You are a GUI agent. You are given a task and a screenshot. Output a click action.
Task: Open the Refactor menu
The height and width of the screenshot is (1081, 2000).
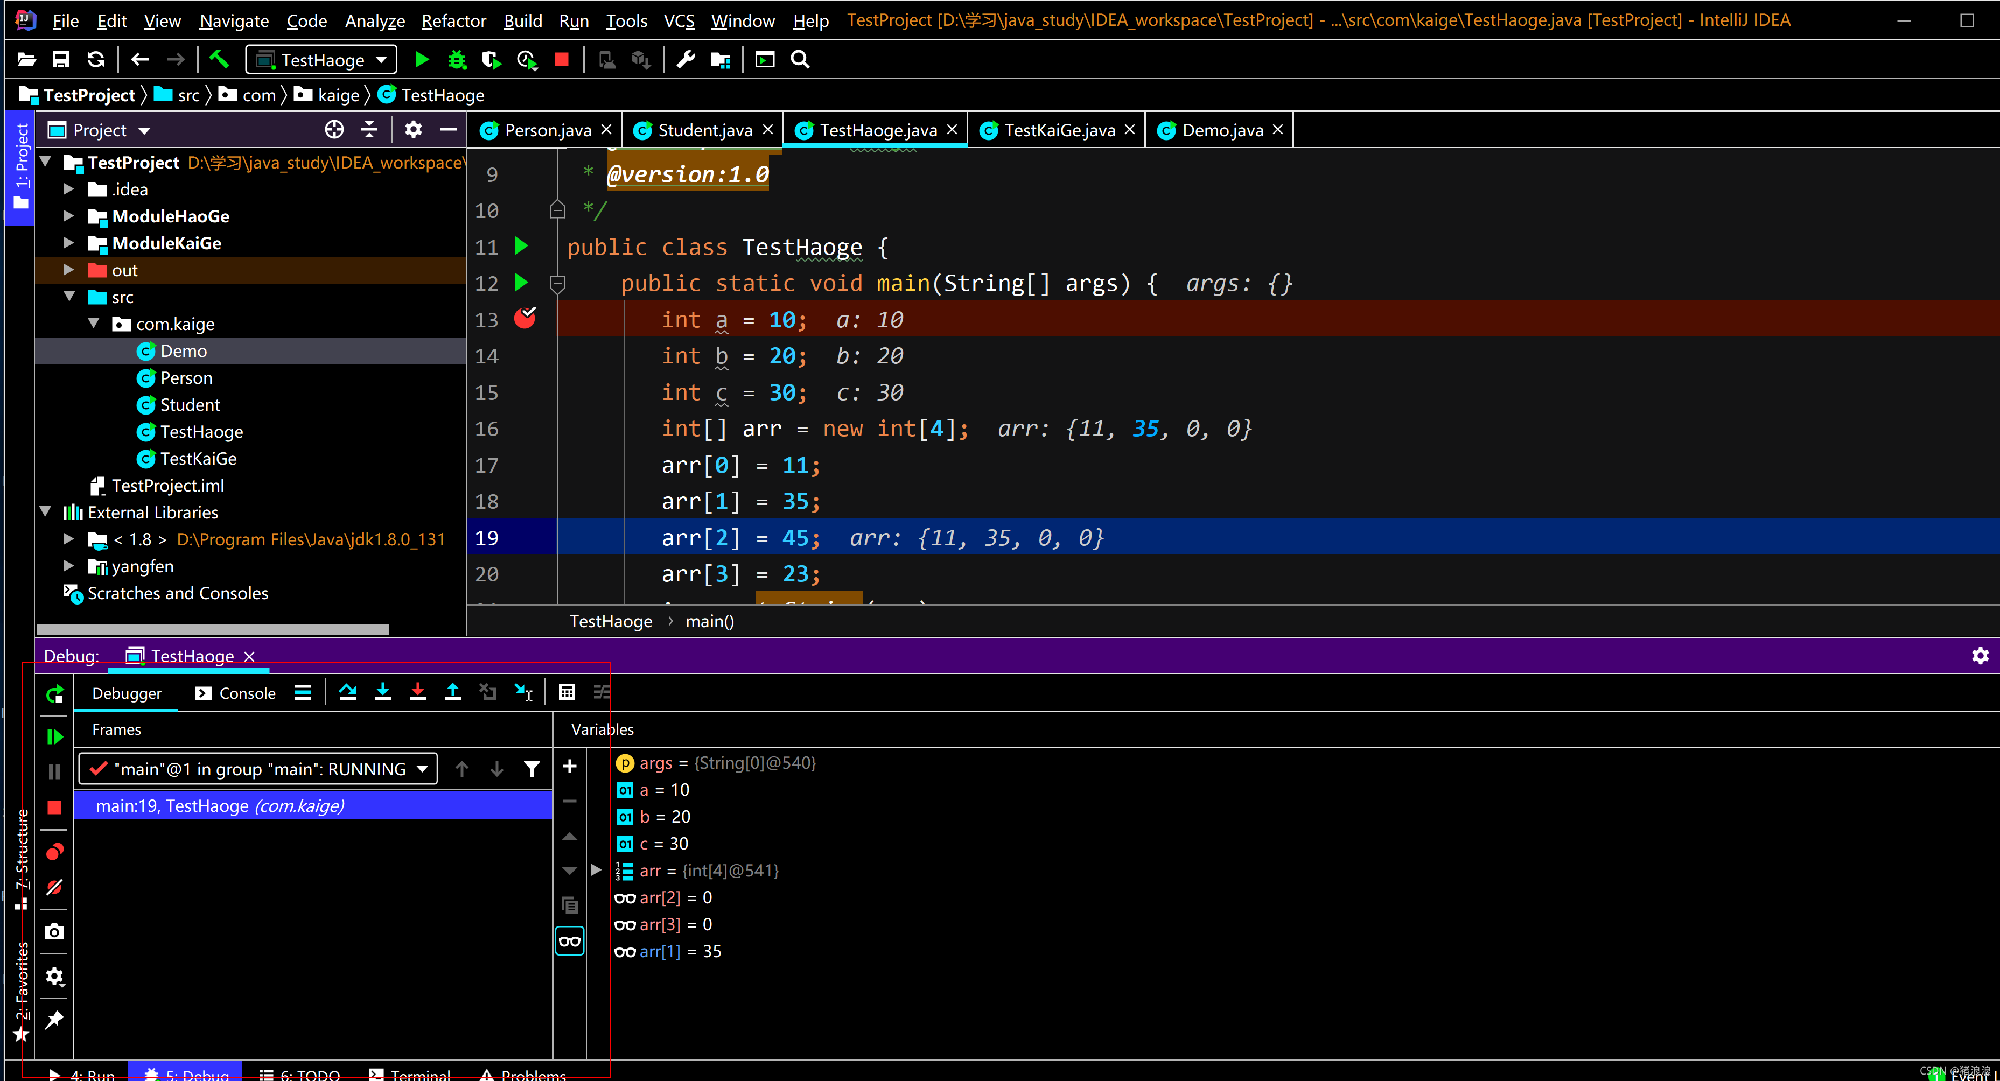point(453,21)
